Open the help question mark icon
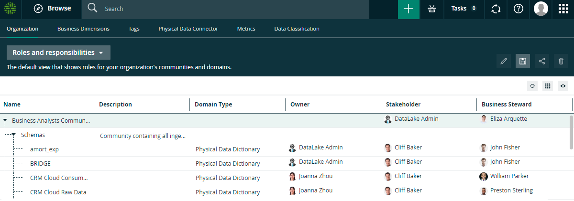Screen dimensions: 574x201 518,9
